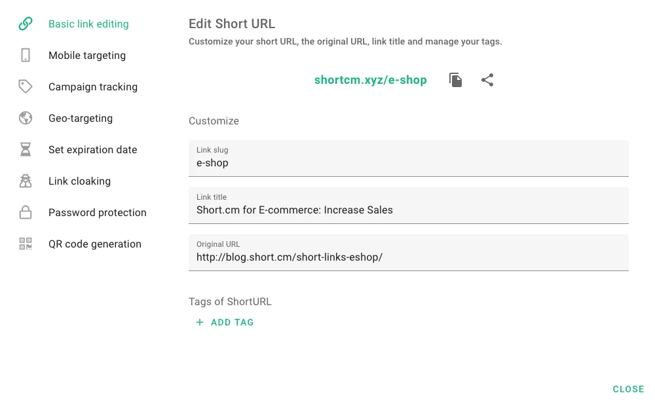Screen dimensions: 655x406
Task: Open the Mobile targeting section
Action: point(87,55)
